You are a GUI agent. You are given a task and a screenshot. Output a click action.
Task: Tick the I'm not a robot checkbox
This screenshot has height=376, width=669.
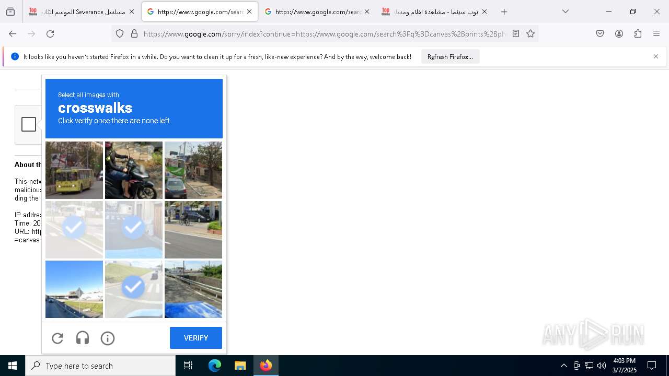(x=29, y=124)
